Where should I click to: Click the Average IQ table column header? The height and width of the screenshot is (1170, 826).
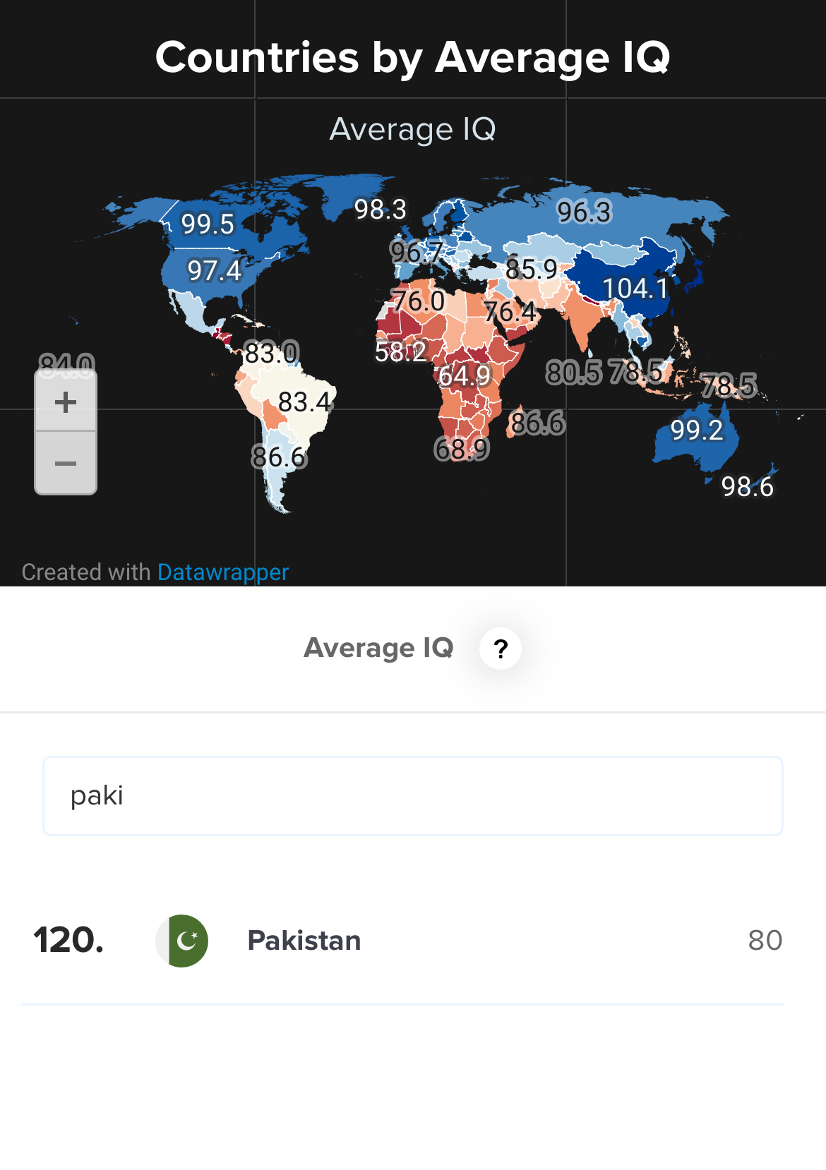pyautogui.click(x=378, y=648)
